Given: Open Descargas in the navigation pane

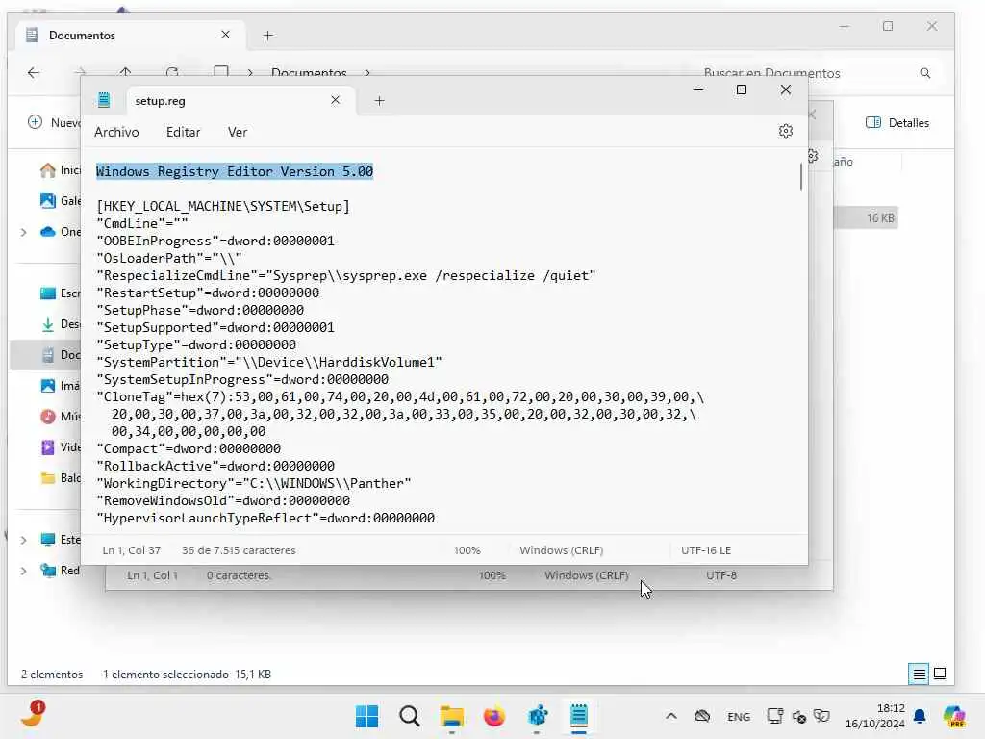Looking at the screenshot, I should [x=61, y=324].
